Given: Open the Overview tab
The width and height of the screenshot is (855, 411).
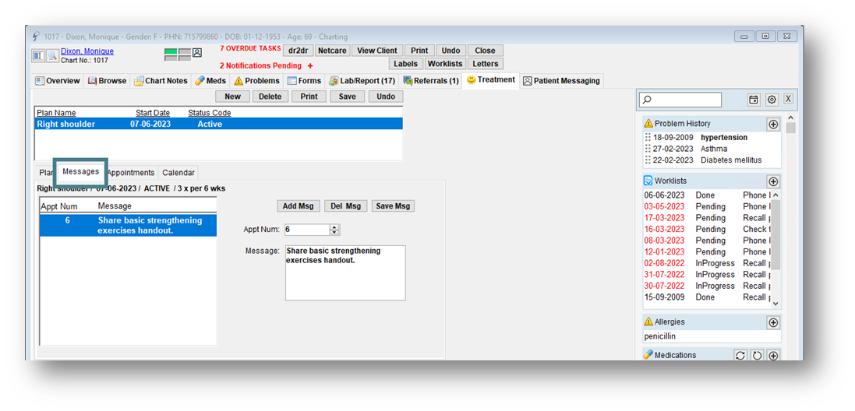Looking at the screenshot, I should [57, 81].
